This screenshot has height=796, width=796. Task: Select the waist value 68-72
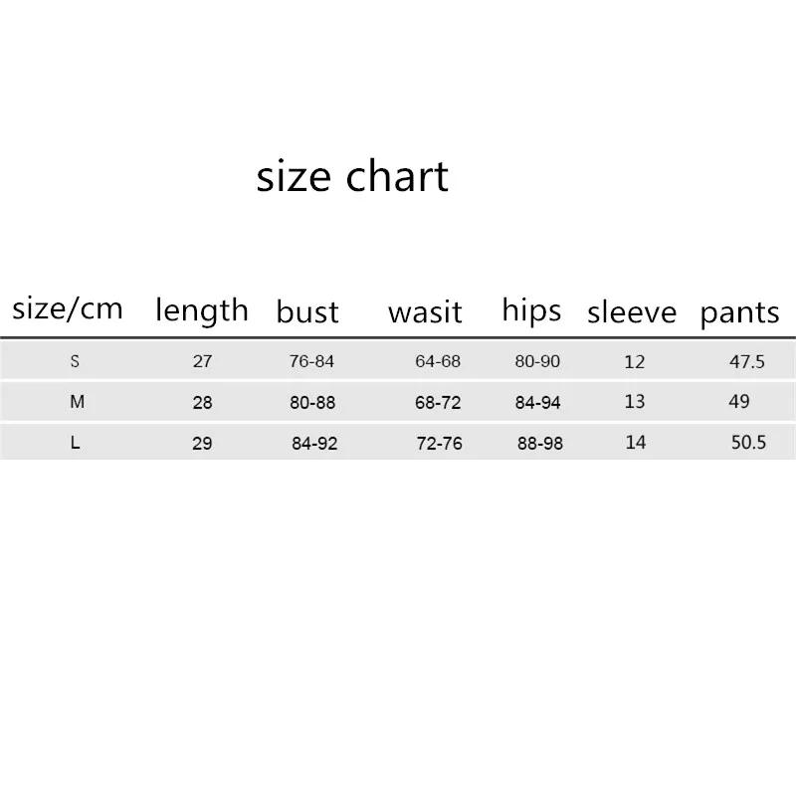(438, 404)
